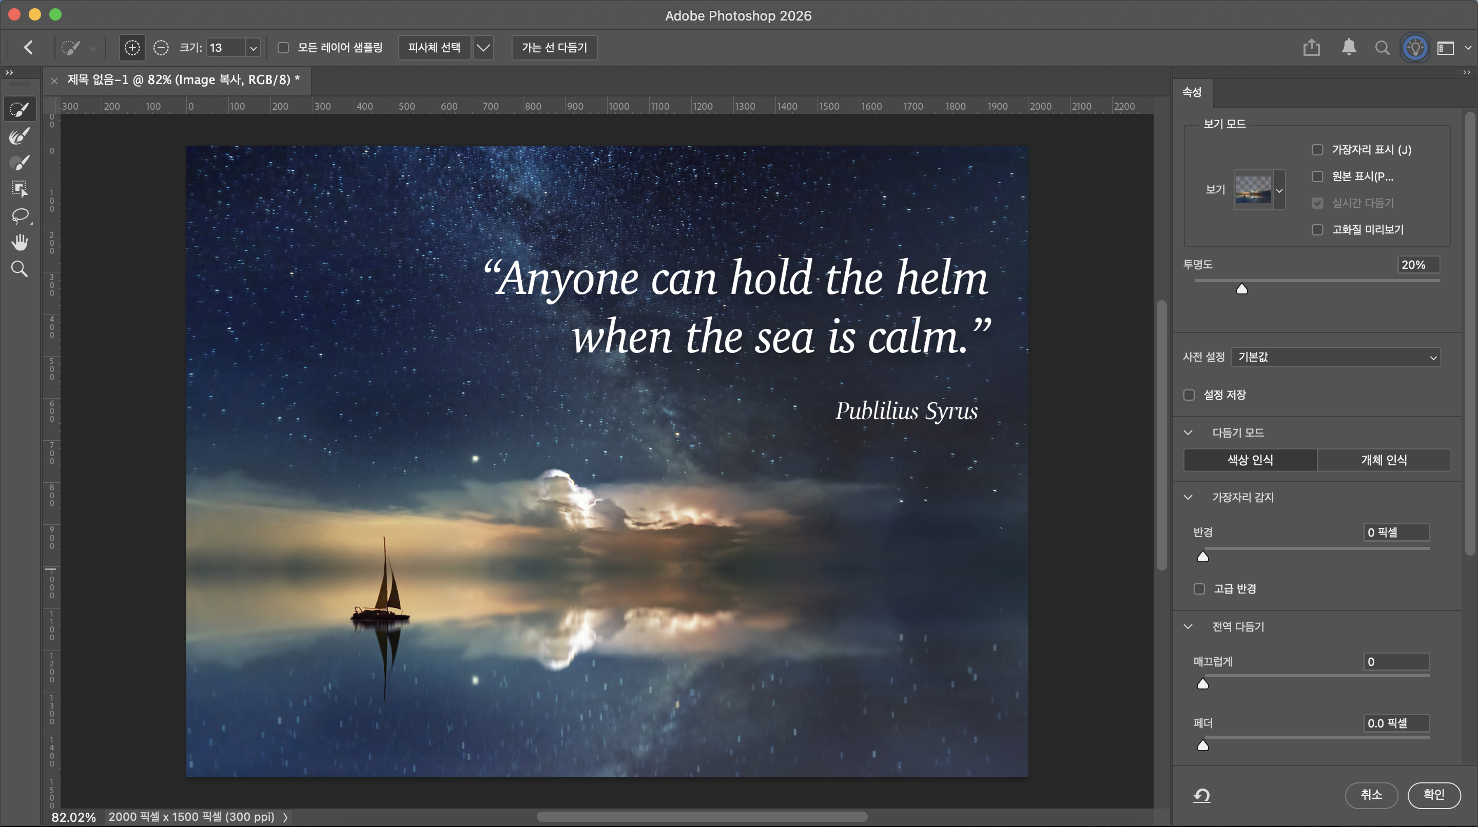1478x827 pixels.
Task: Select the Refine Edge Brush tool
Action: pyautogui.click(x=20, y=136)
